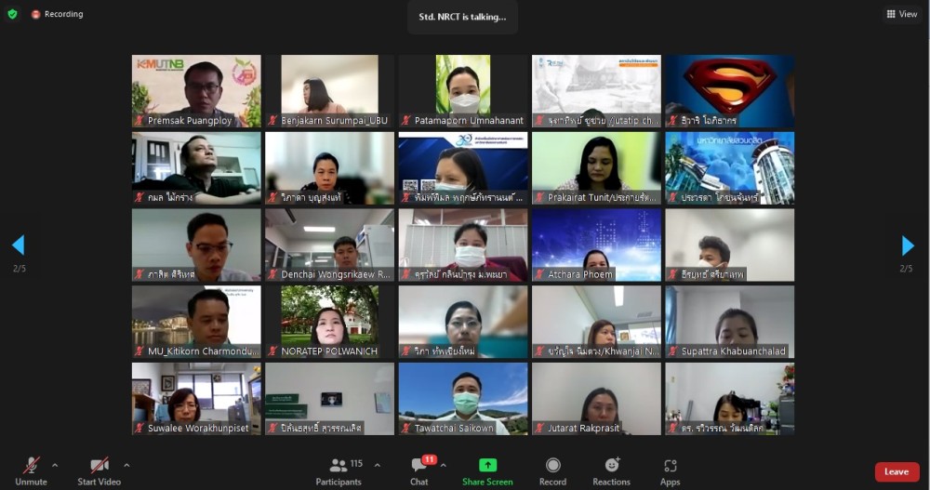Image resolution: width=930 pixels, height=490 pixels.
Task: Open the Participants panel icon
Action: (339, 466)
